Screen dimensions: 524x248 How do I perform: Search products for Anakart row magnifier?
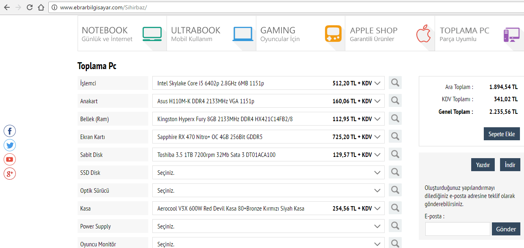pos(395,101)
